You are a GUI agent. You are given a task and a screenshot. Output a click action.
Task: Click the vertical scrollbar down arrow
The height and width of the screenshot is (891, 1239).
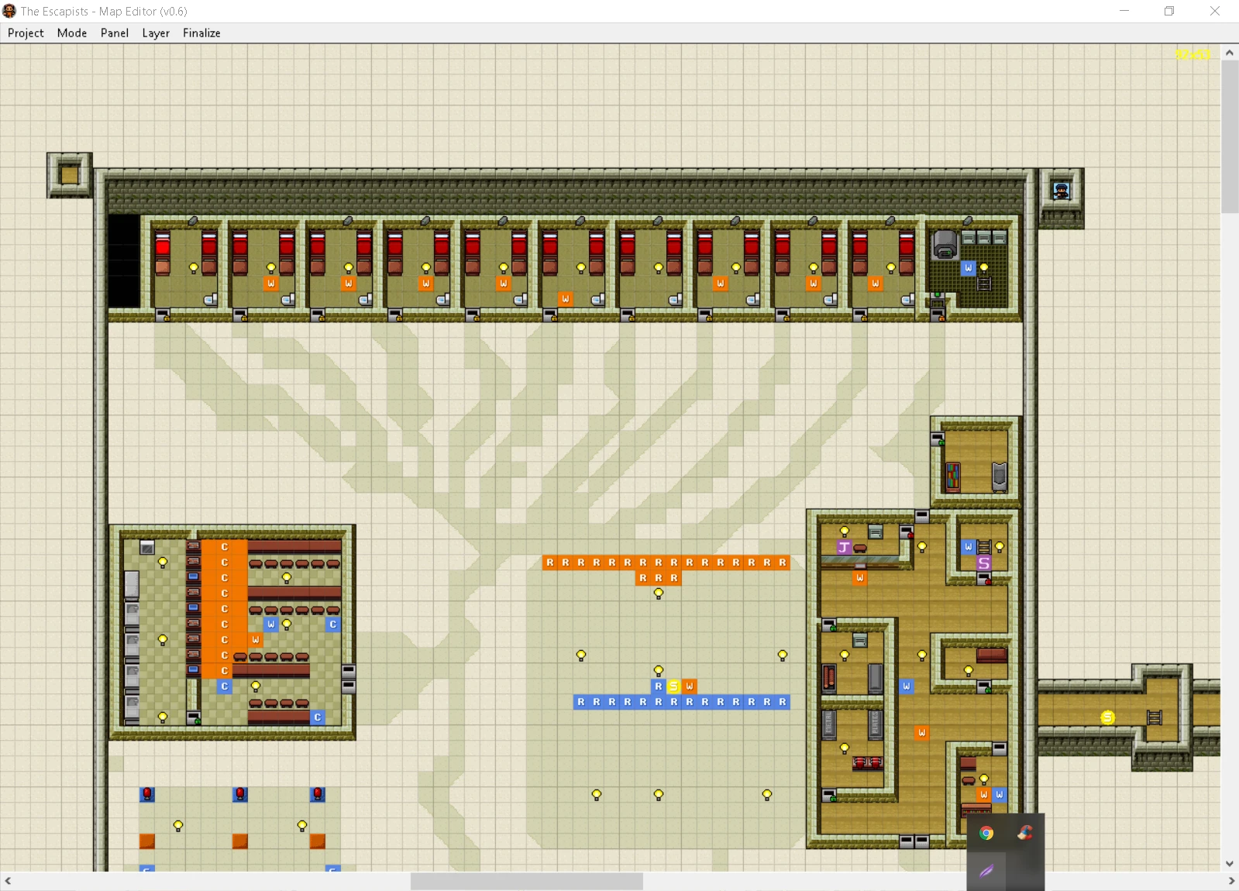pos(1230,863)
